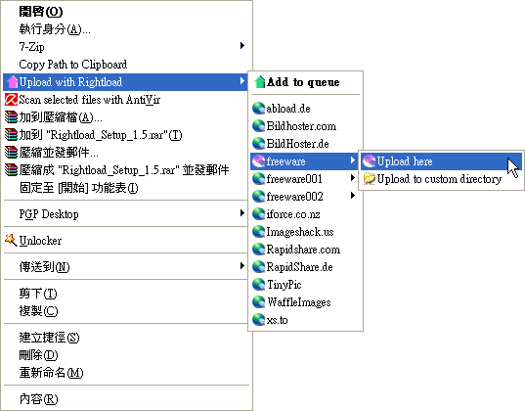The image size is (525, 411).
Task: Select 壓縮成 "Rightload_Setup_1.5.rar" 並發郵件
Action: (x=126, y=170)
